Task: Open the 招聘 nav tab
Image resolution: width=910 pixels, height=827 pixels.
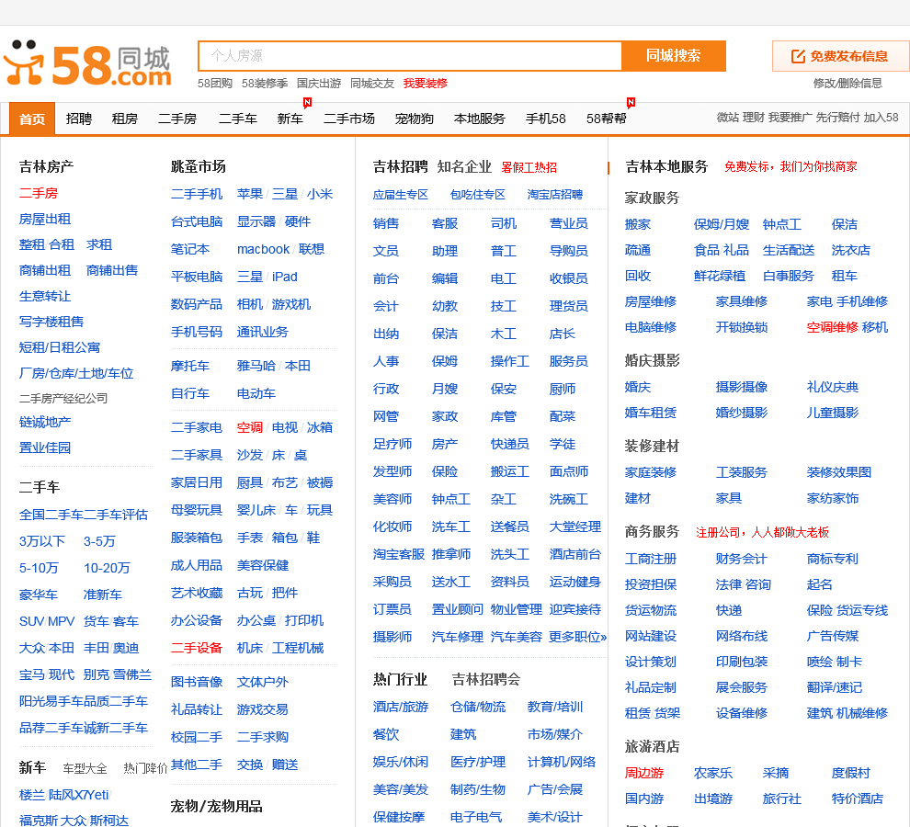Action: (79, 119)
